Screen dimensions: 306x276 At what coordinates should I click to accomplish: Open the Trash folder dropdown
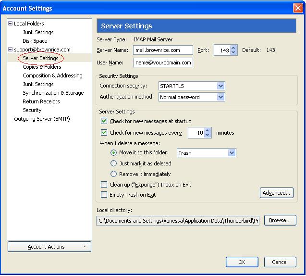pos(207,153)
